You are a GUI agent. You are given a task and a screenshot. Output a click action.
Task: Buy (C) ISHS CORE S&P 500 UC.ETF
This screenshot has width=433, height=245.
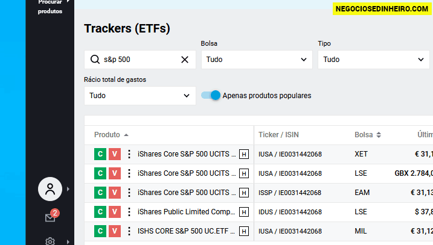click(100, 231)
